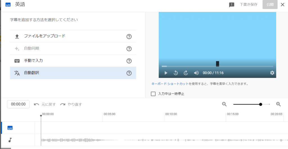This screenshot has height=149, width=288.
Task: Select 手動で入力 option
Action: pyautogui.click(x=33, y=60)
